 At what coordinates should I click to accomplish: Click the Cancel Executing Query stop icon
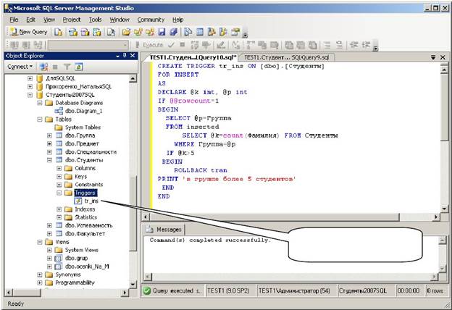click(183, 45)
